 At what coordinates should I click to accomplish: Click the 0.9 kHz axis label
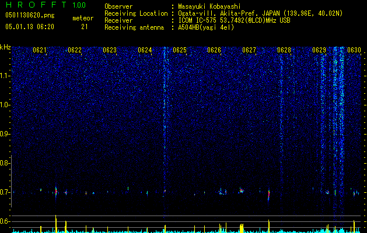[x=5, y=134]
